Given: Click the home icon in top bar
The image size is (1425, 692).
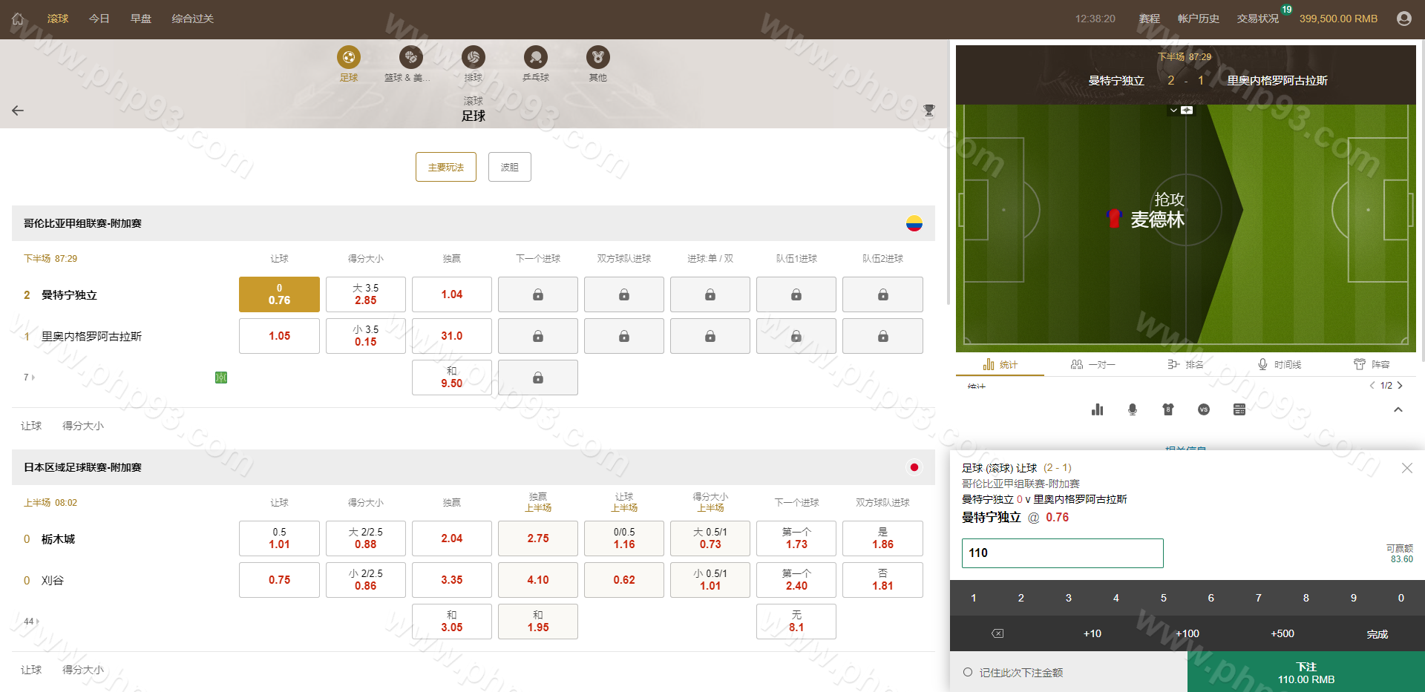Looking at the screenshot, I should tap(18, 19).
